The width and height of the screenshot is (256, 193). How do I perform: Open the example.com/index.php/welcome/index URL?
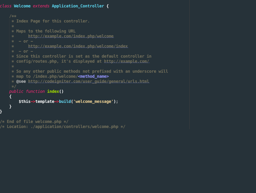[78, 46]
